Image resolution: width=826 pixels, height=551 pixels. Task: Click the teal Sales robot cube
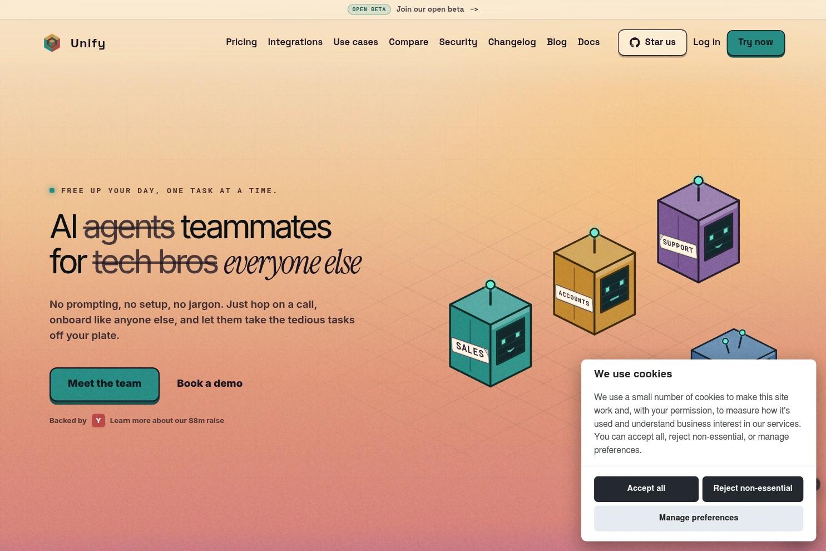[490, 333]
